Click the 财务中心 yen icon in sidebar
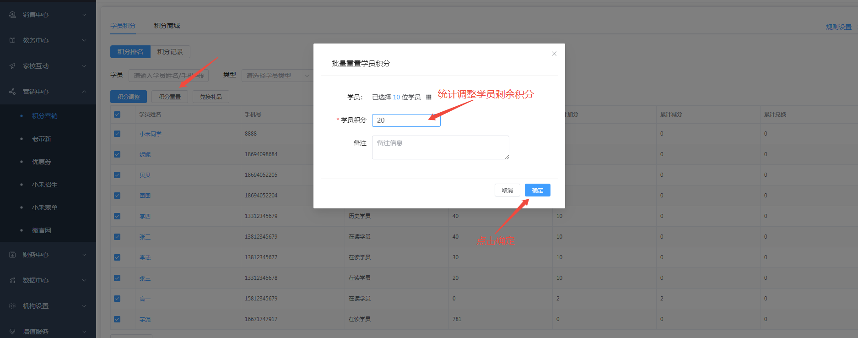Image resolution: width=858 pixels, height=338 pixels. click(x=12, y=255)
